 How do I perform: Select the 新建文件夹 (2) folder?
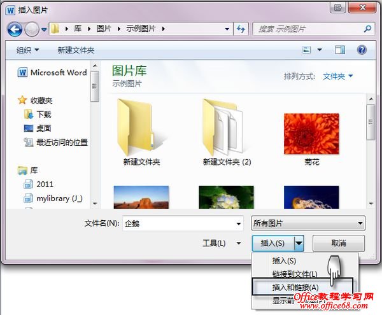coord(227,132)
